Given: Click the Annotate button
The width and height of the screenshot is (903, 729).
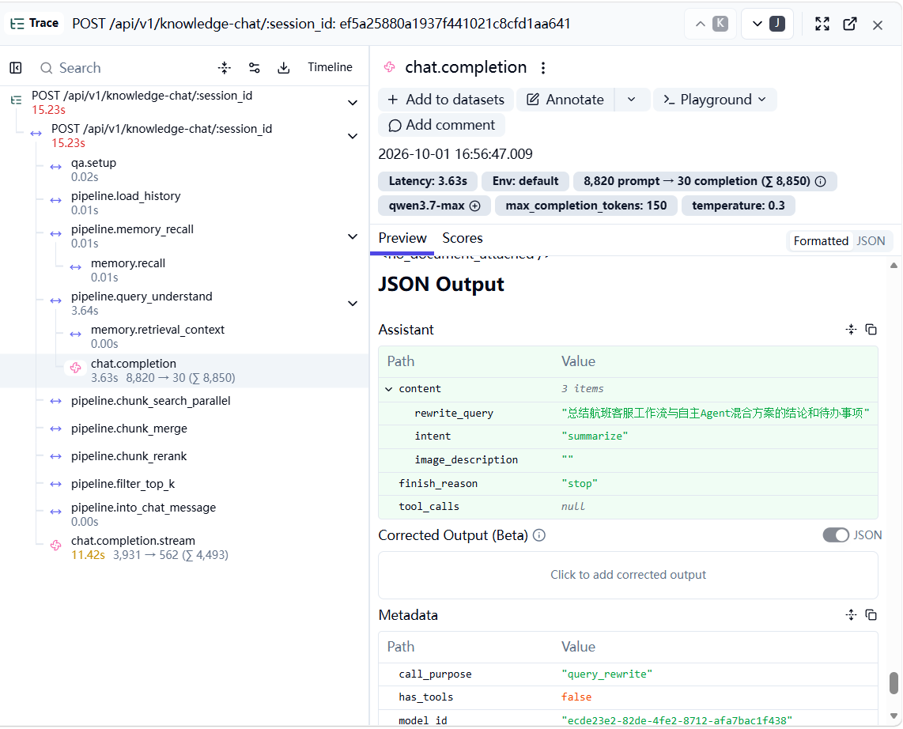Looking at the screenshot, I should tap(565, 100).
